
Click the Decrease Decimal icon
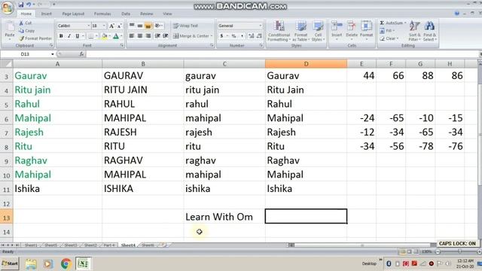tap(259, 36)
